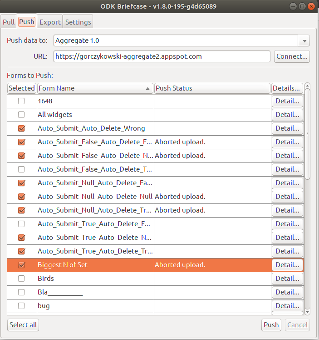This screenshot has height=340, width=319.
Task: Select the Birds form name
Action: tap(45, 279)
